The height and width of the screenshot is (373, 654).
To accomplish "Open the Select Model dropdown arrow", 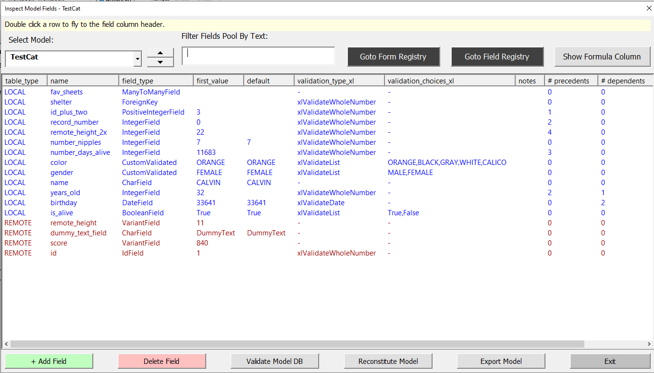I will coord(138,59).
